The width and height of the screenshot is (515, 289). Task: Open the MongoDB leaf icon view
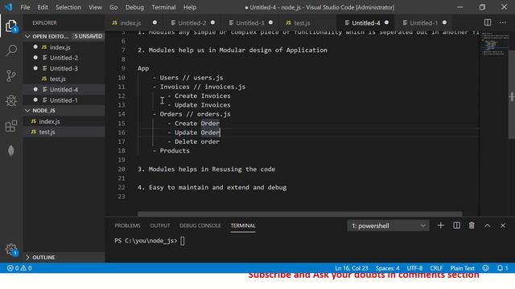pos(11,151)
